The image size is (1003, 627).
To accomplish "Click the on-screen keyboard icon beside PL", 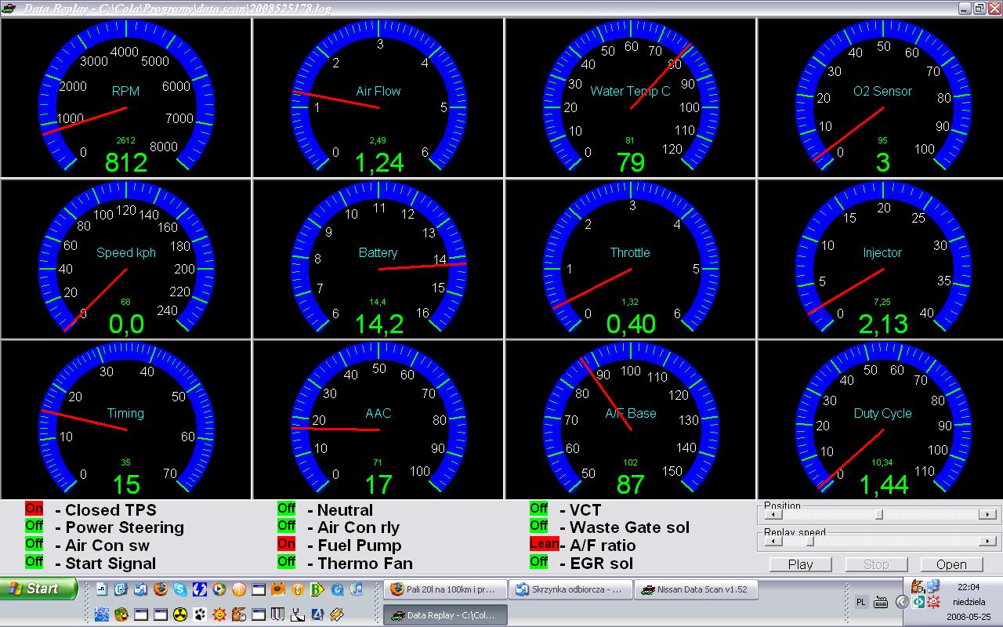I will (x=881, y=602).
